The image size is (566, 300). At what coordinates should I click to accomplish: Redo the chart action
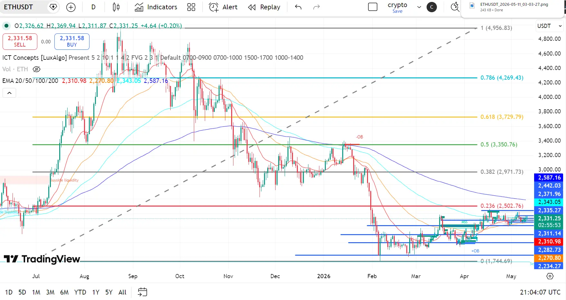click(316, 7)
